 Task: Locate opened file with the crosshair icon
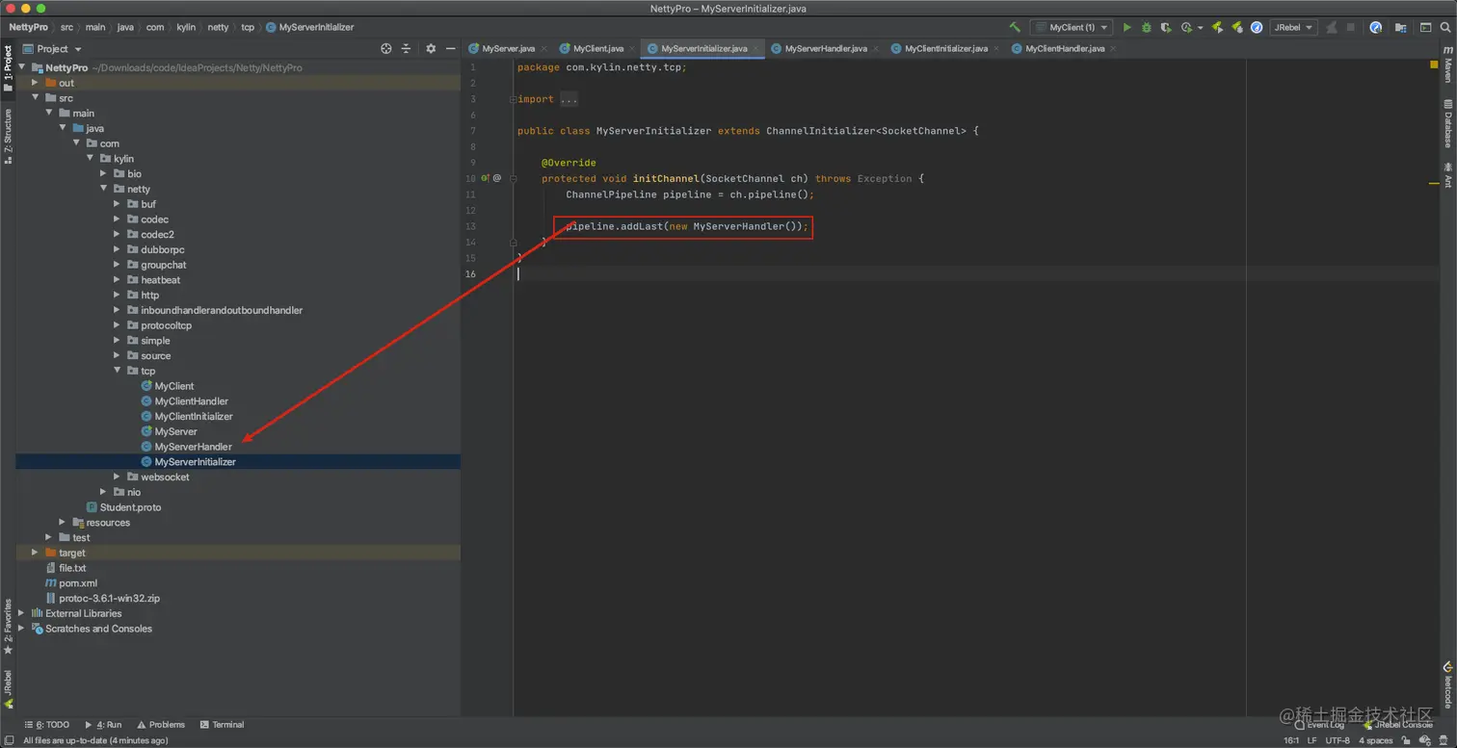[x=386, y=48]
